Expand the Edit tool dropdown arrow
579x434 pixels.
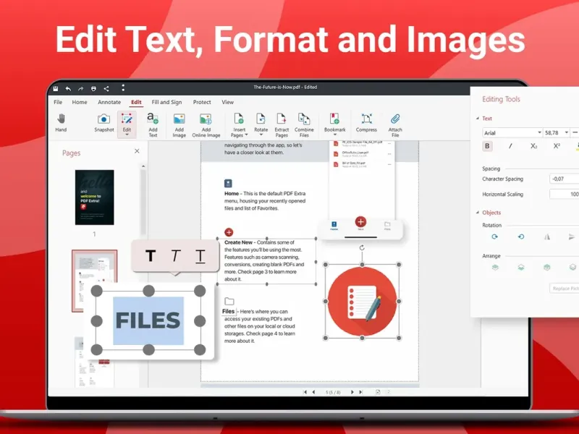127,135
